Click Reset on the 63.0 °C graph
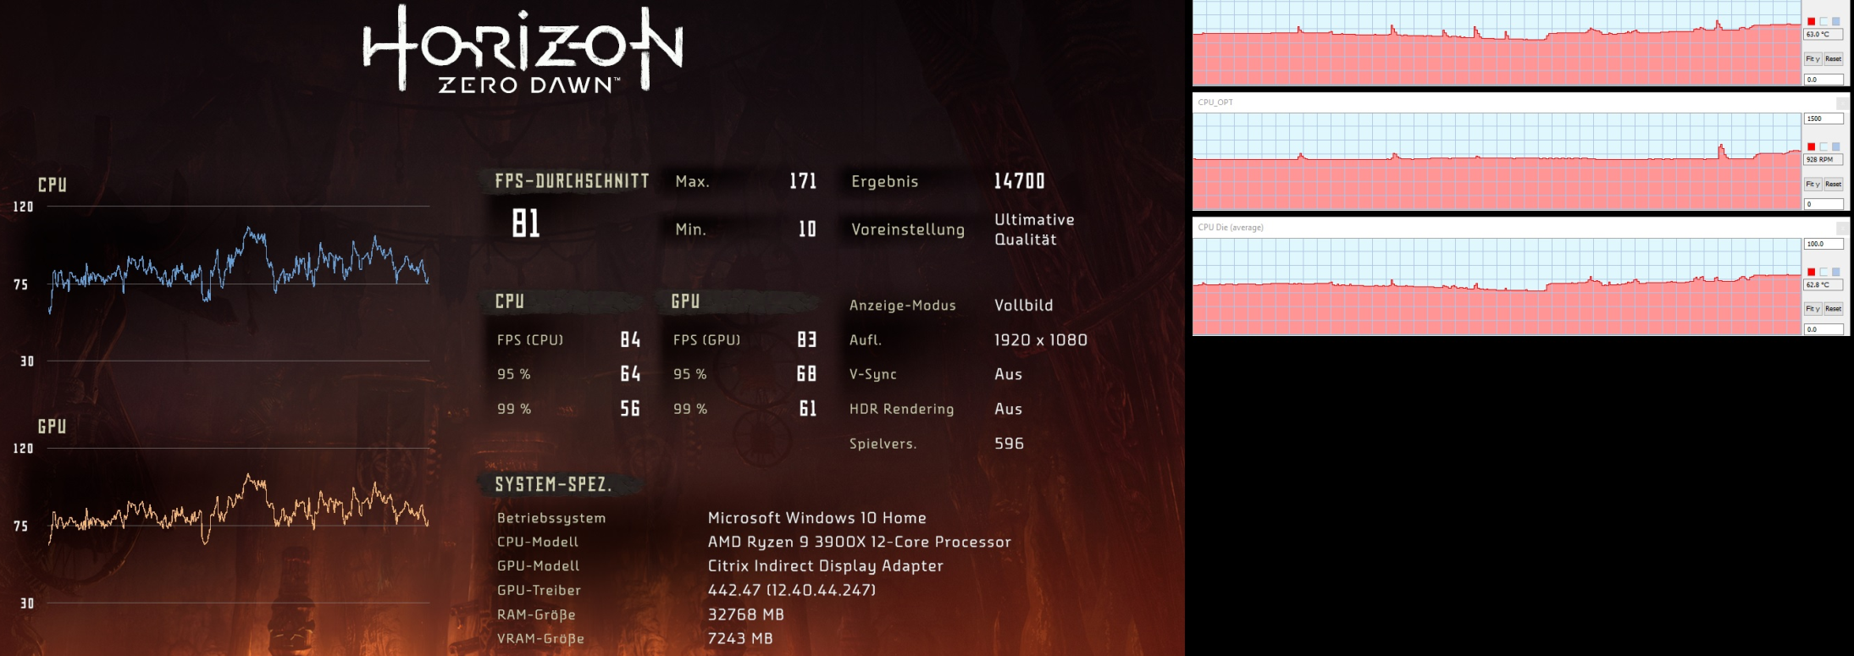1854x656 pixels. [1833, 58]
